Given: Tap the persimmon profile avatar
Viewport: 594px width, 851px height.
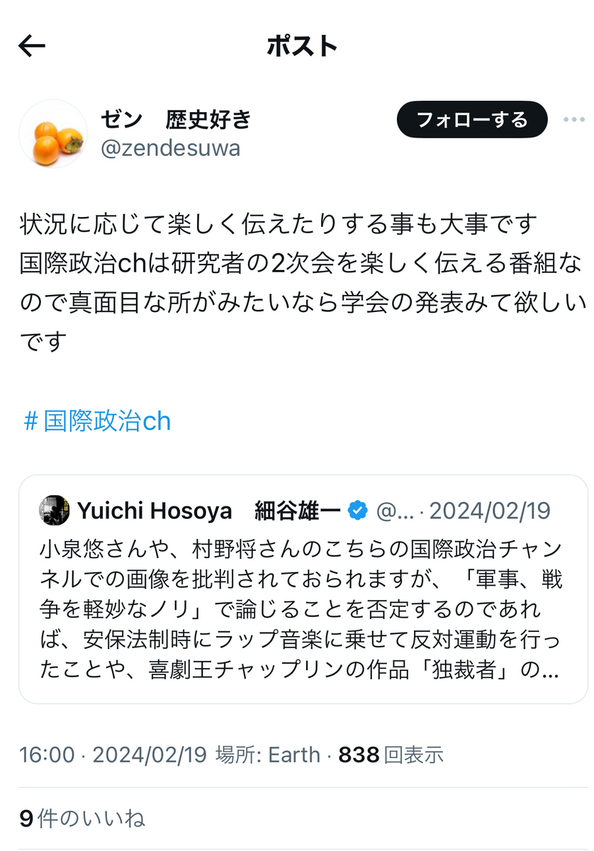Looking at the screenshot, I should [53, 133].
